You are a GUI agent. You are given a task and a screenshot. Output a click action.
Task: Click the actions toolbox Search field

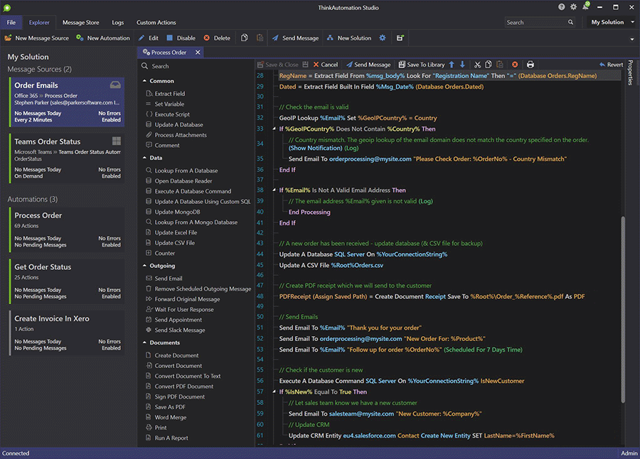coord(196,66)
